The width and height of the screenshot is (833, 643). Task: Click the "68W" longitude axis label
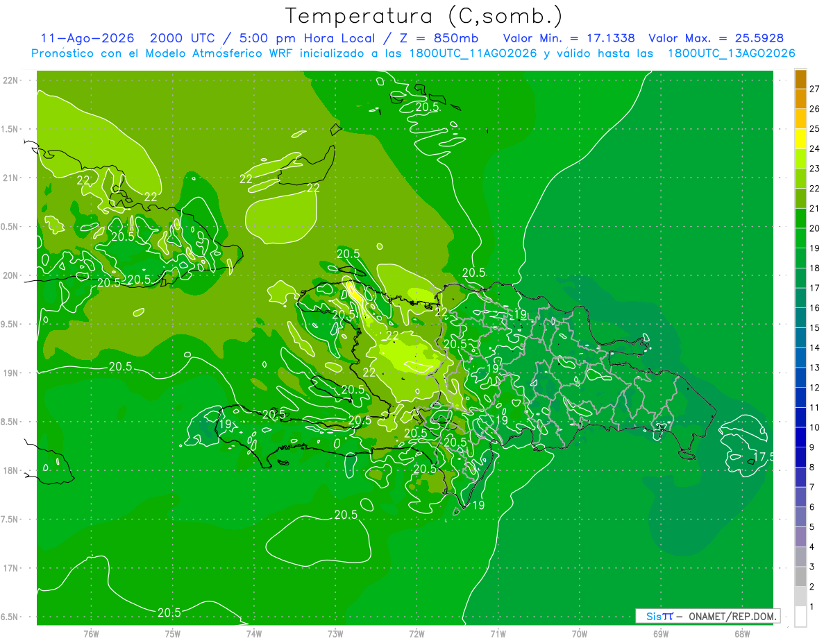(741, 634)
